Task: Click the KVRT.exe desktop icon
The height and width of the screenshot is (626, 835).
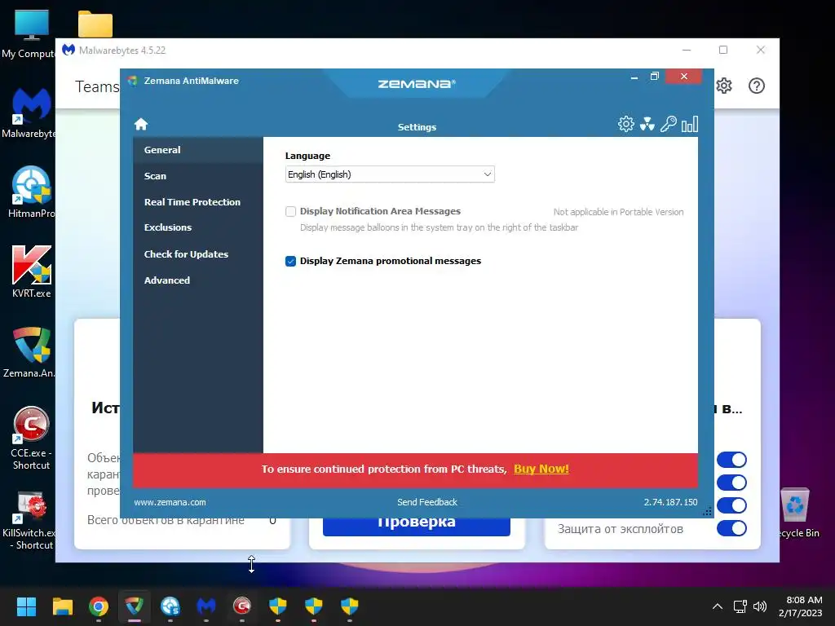Action: click(32, 271)
